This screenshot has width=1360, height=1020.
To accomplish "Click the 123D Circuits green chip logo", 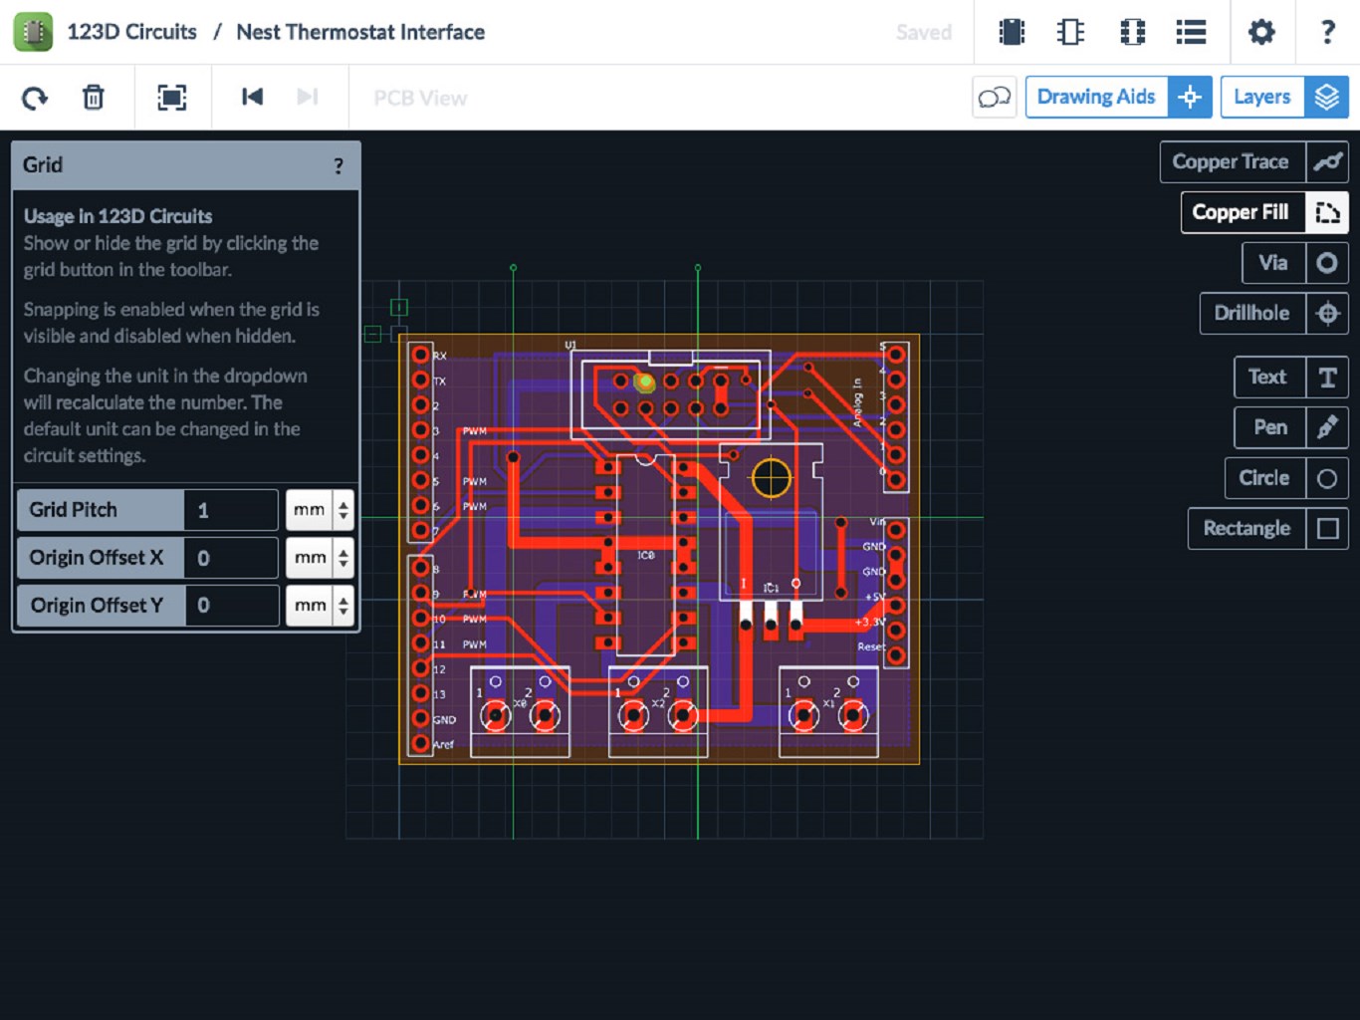I will click(x=33, y=32).
